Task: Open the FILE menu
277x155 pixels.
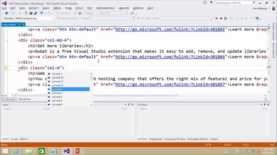Action: 4,8
